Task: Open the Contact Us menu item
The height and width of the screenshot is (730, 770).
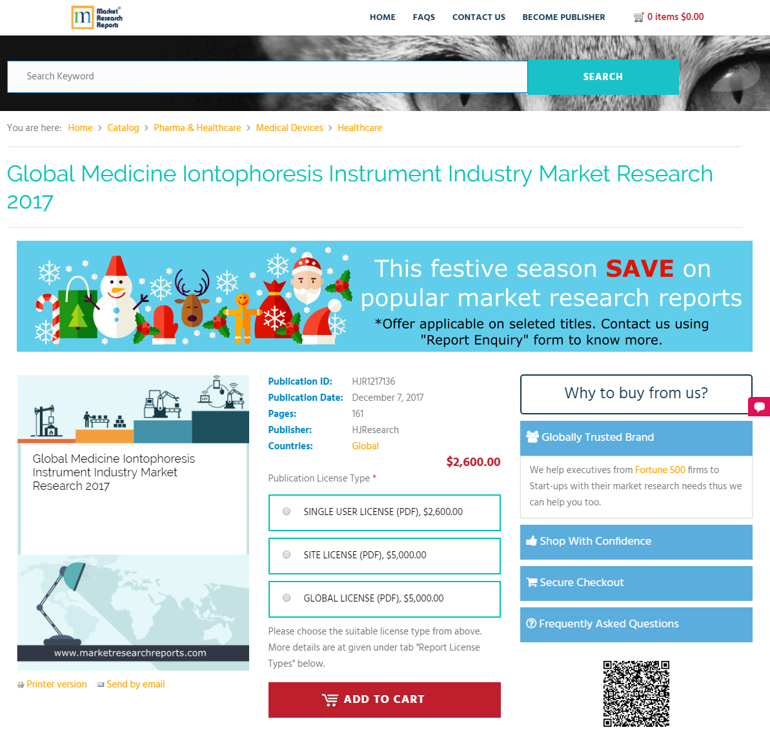Action: (479, 17)
